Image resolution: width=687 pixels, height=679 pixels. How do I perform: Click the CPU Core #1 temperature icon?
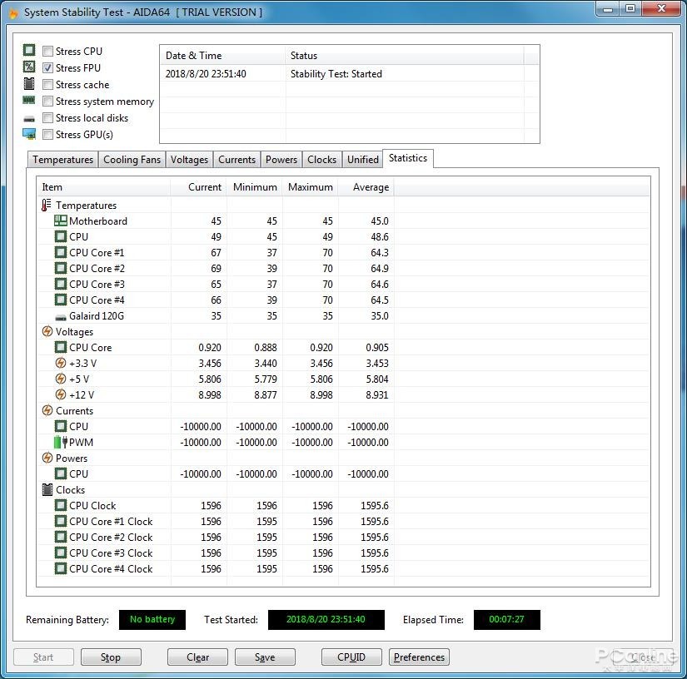pyautogui.click(x=61, y=252)
